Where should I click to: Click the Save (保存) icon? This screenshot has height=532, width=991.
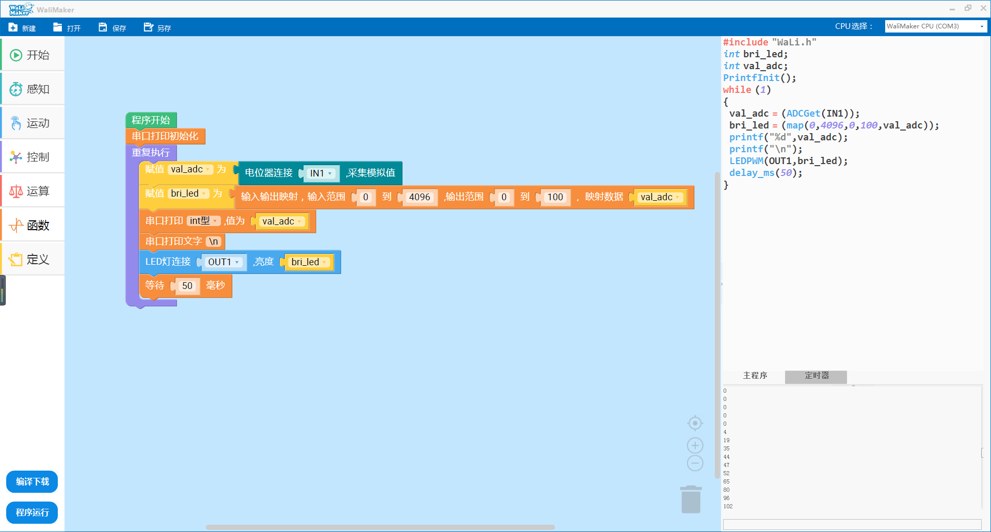point(103,27)
